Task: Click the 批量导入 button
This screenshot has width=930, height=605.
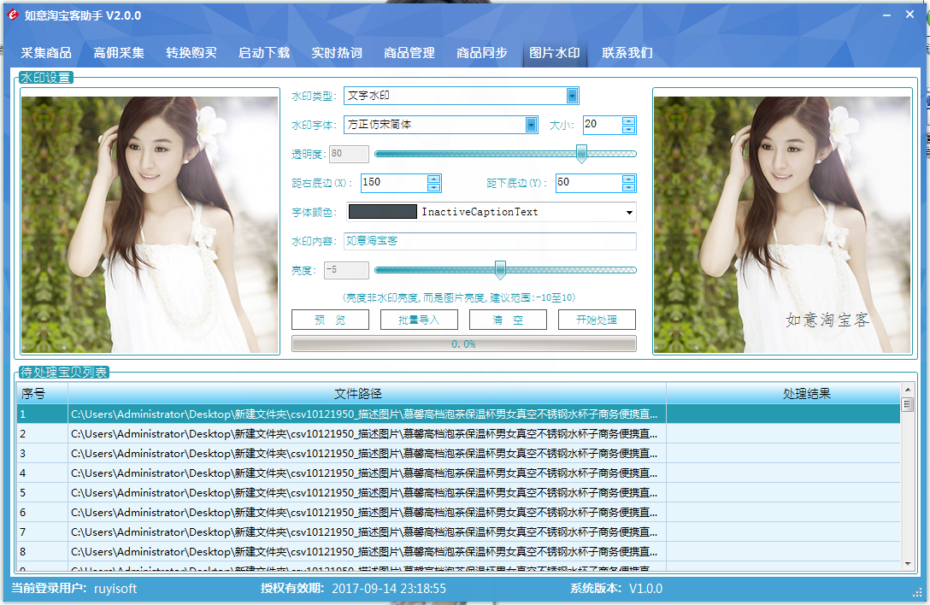Action: 419,320
